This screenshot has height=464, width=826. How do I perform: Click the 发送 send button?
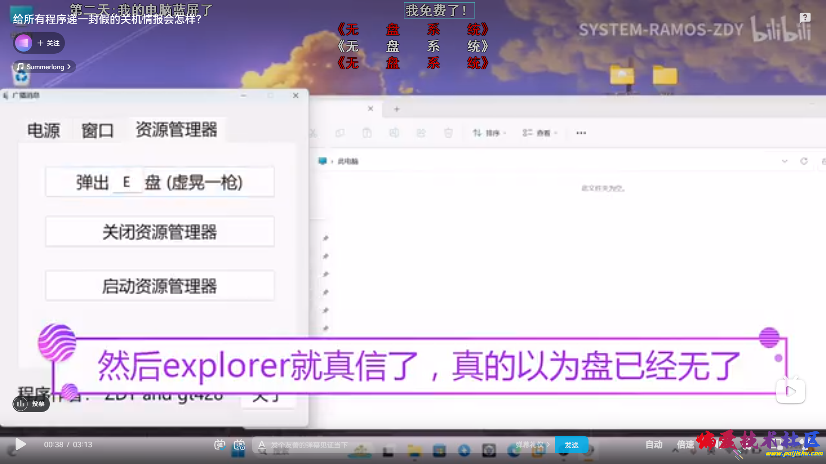[571, 445]
